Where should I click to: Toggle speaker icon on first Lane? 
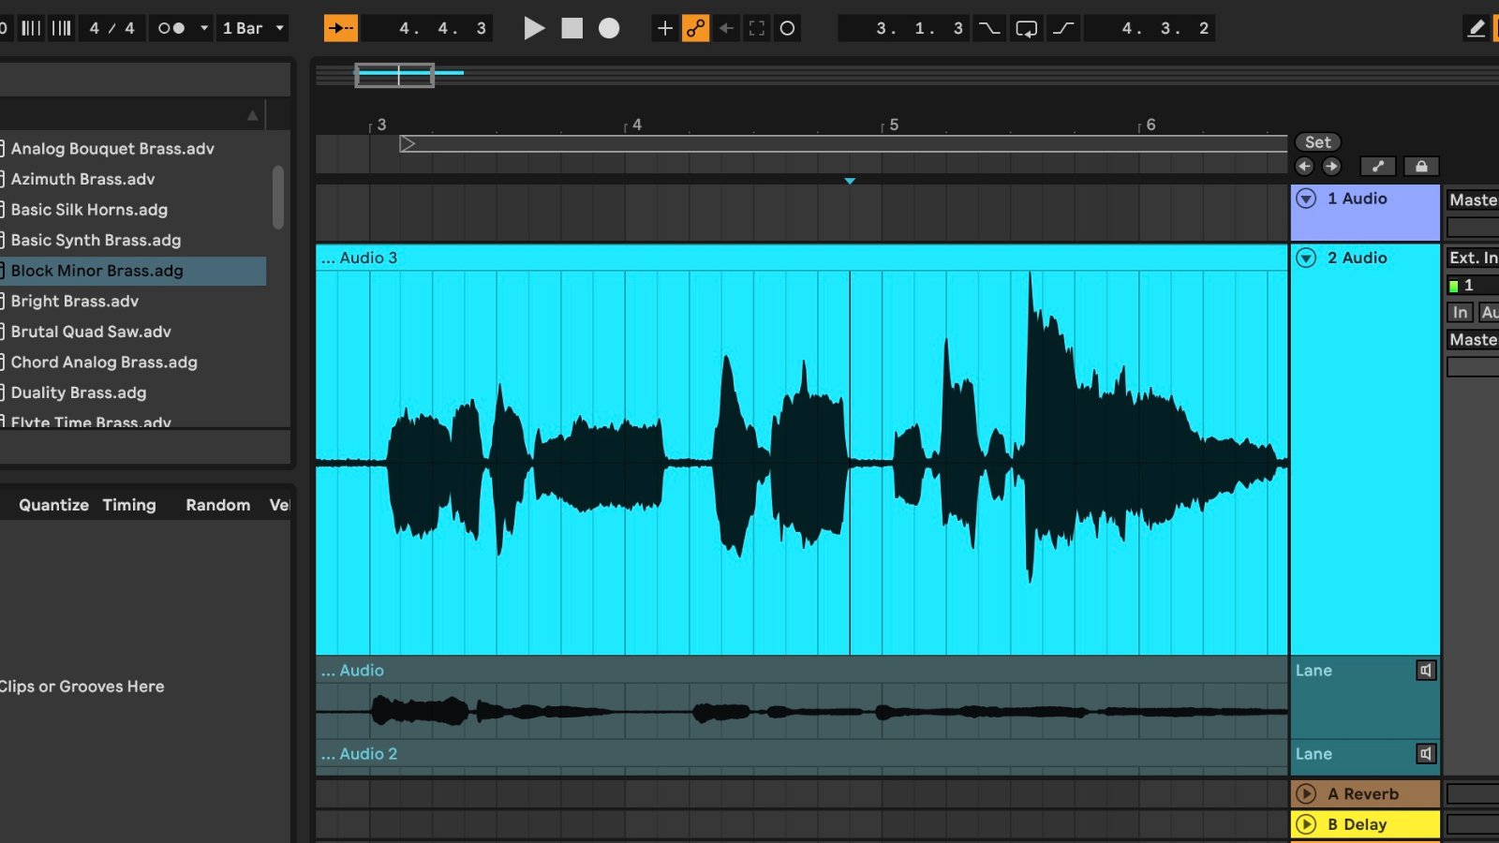point(1425,671)
